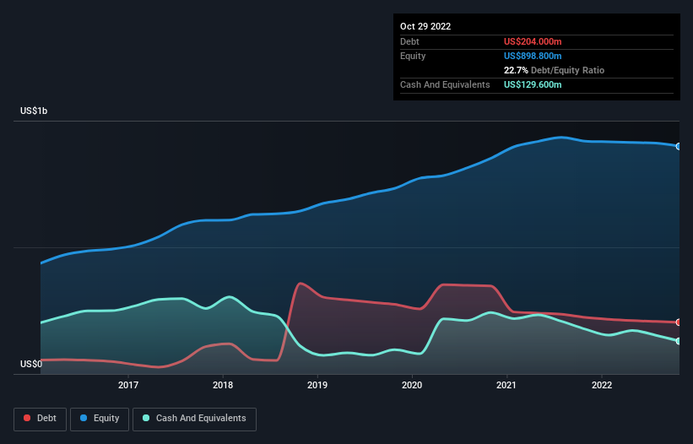693x444 pixels.
Task: Click Cash And Equivalents label in tooltip
Action: (x=445, y=84)
